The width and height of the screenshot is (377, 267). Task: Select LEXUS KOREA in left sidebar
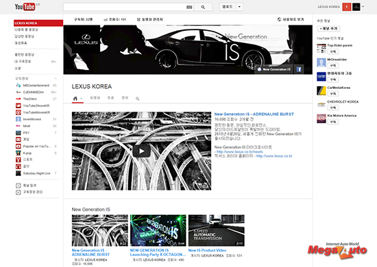point(38,23)
